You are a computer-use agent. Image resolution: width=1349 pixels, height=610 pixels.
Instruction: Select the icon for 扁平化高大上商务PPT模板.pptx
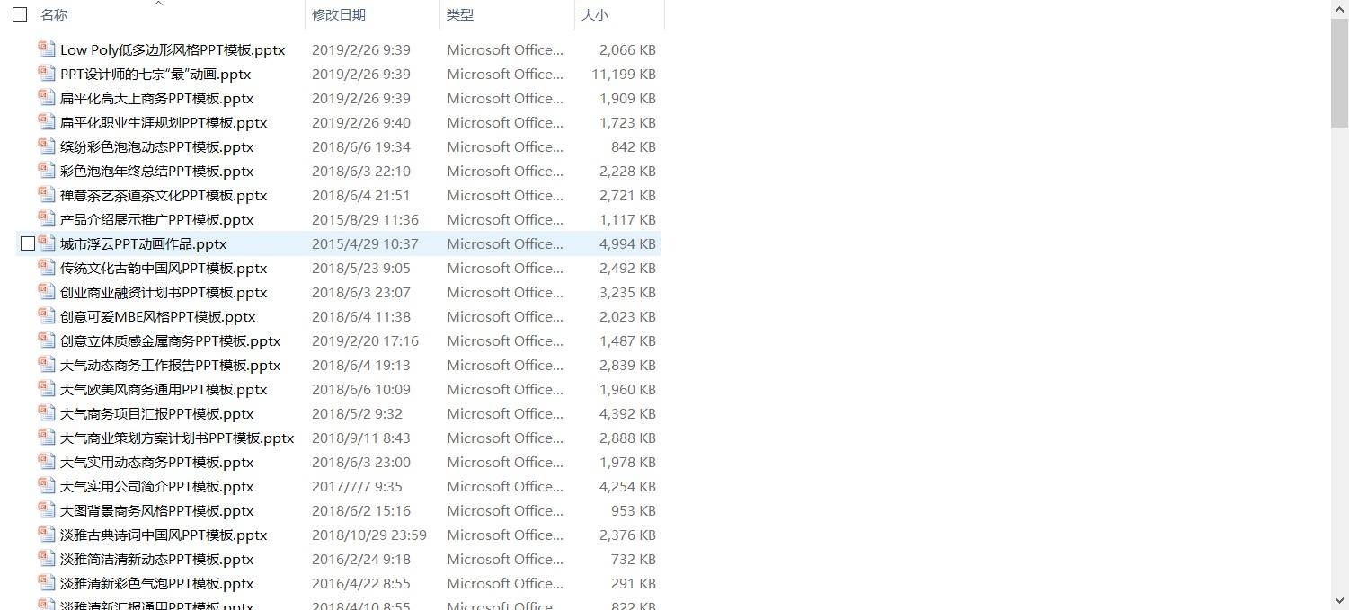pyautogui.click(x=47, y=98)
